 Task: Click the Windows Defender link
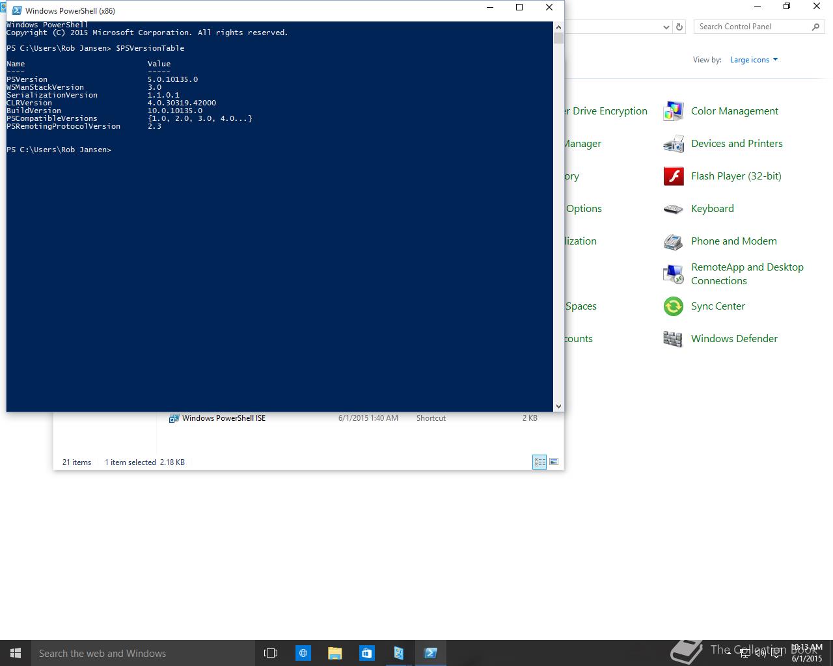pyautogui.click(x=734, y=339)
